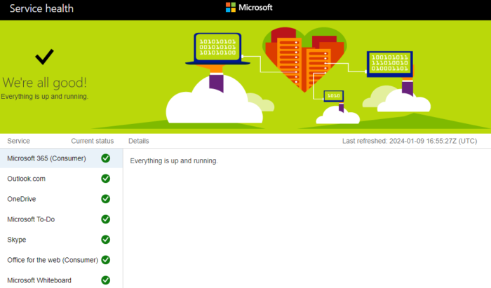This screenshot has height=288, width=491.
Task: Click the Service column header
Action: pos(18,141)
